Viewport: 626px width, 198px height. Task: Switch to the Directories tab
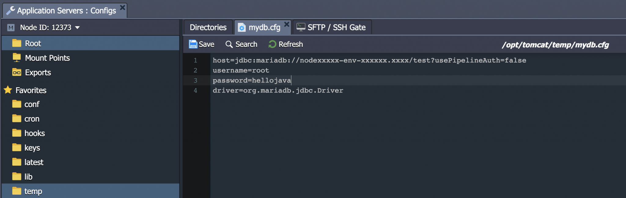[208, 27]
